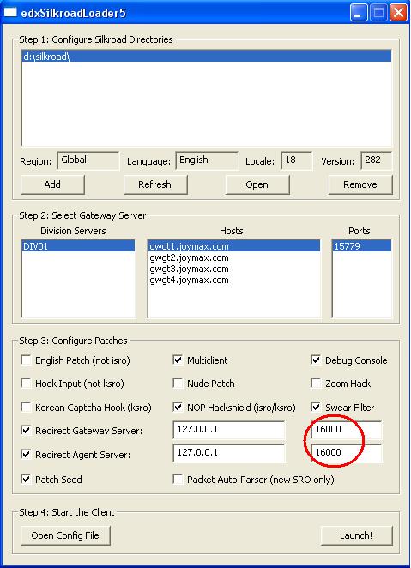Screen dimensions: 411x568
Task: Click the Refresh button
Action: tap(155, 184)
